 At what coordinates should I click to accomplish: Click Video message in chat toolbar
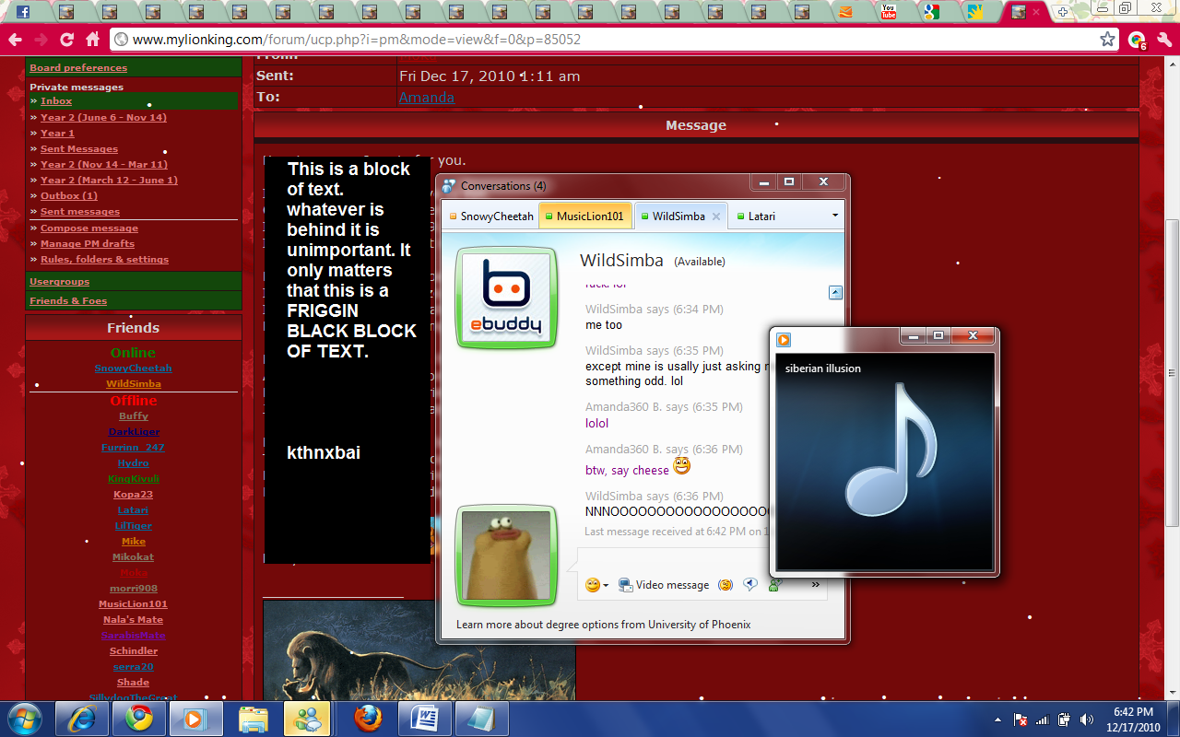(x=664, y=585)
